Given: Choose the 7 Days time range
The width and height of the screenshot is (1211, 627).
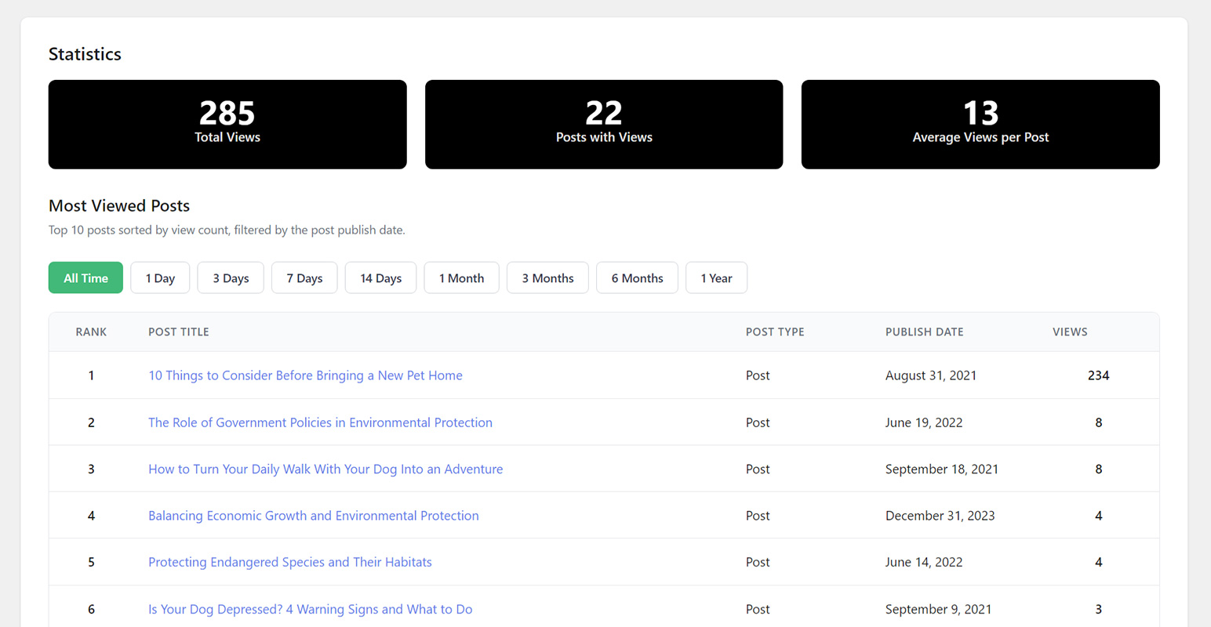Looking at the screenshot, I should pos(304,278).
